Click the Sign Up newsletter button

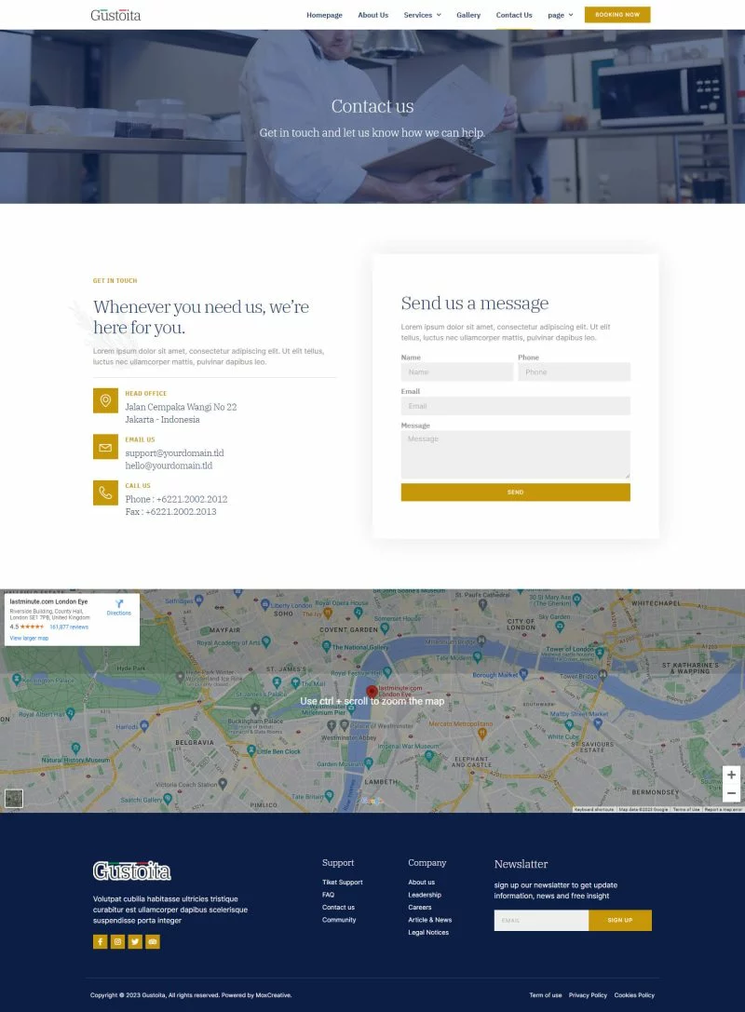coord(619,920)
